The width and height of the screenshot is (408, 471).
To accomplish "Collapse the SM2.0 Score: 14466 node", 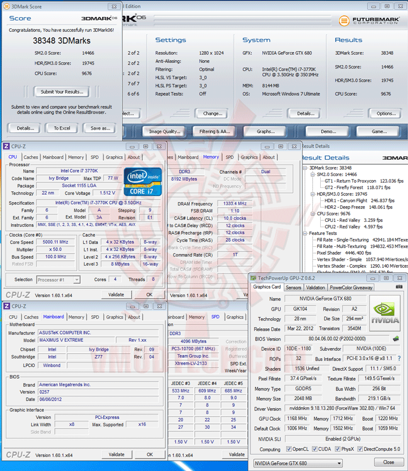I will point(313,174).
